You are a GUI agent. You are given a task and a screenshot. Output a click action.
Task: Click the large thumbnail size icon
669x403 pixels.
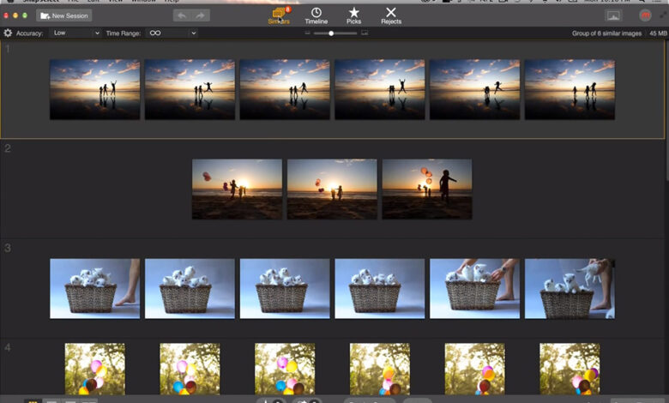coord(365,33)
